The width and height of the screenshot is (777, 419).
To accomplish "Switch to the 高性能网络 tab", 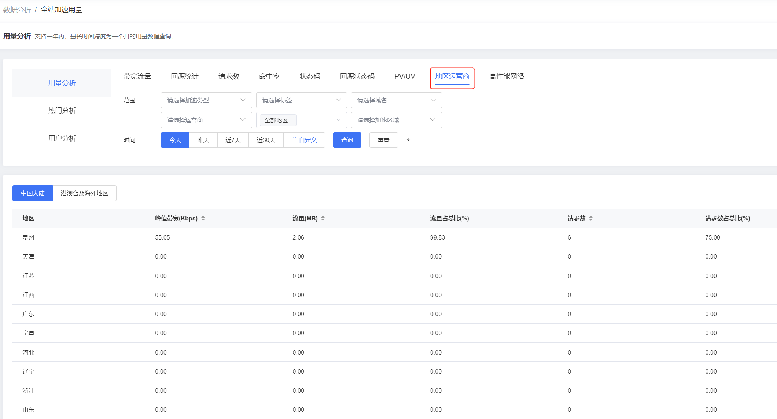I will pyautogui.click(x=507, y=76).
